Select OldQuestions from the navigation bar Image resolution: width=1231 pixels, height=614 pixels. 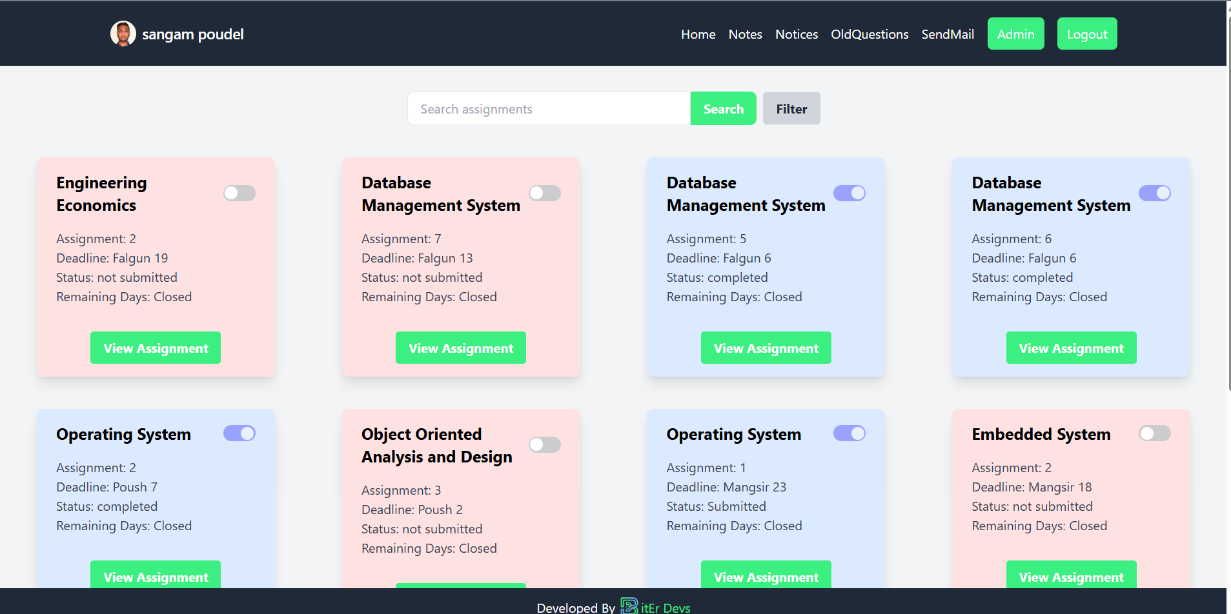[869, 34]
